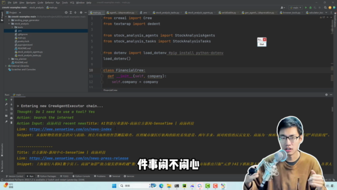The height and width of the screenshot is (190, 337).
Task: Rerun main using Run panel green arrow
Action: tap(6, 100)
